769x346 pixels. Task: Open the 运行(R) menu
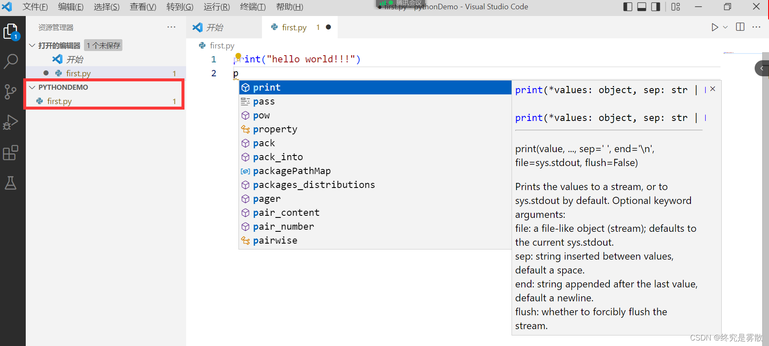[217, 7]
